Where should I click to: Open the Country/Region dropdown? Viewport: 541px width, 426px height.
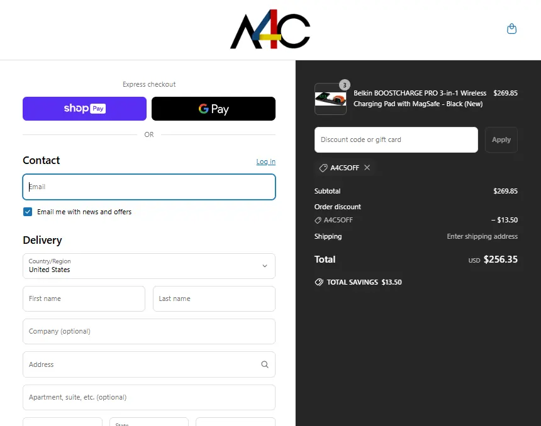[149, 266]
